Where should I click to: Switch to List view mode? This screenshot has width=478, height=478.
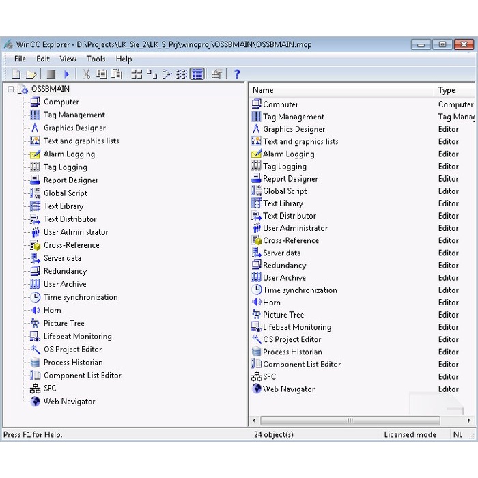182,74
